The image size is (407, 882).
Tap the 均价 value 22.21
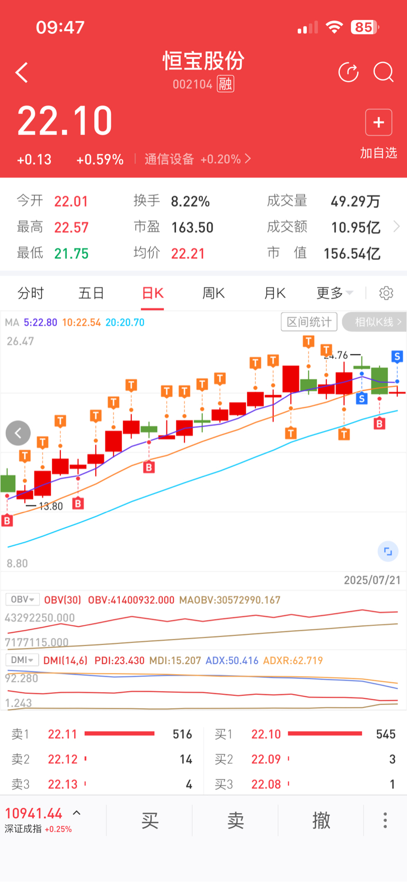(188, 254)
